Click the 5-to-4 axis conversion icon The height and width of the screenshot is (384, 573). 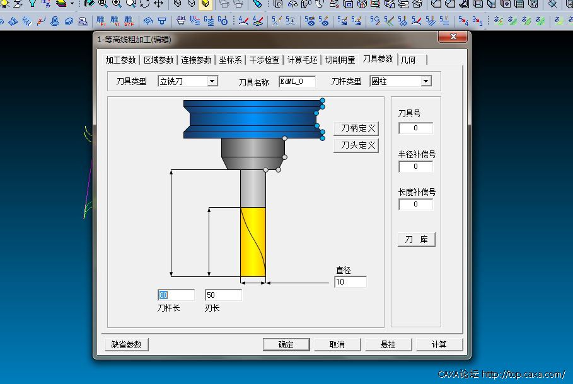[x=463, y=21]
